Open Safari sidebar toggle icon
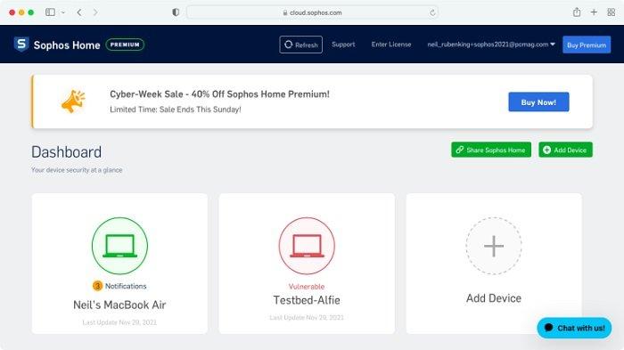Image resolution: width=624 pixels, height=350 pixels. click(x=50, y=12)
